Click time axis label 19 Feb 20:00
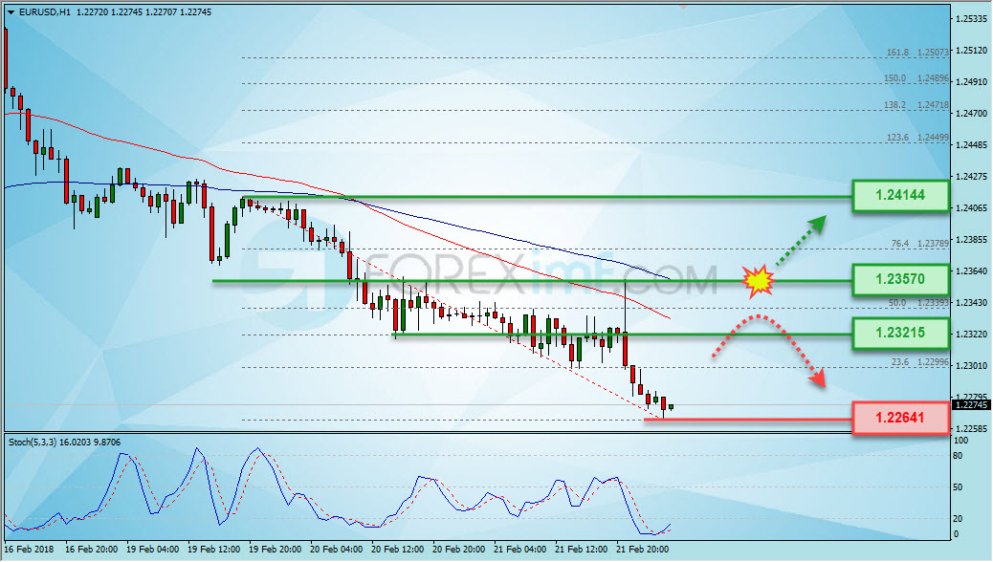The image size is (993, 562). click(x=275, y=550)
